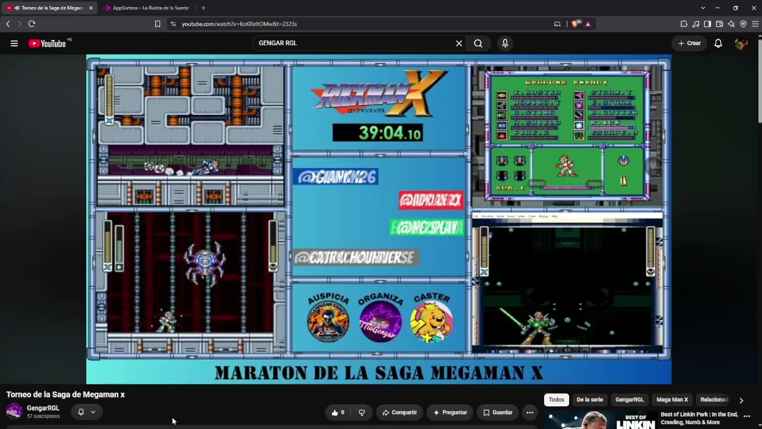Viewport: 762px width, 429px height.
Task: Click the 57 suscriptores text
Action: coord(43,416)
